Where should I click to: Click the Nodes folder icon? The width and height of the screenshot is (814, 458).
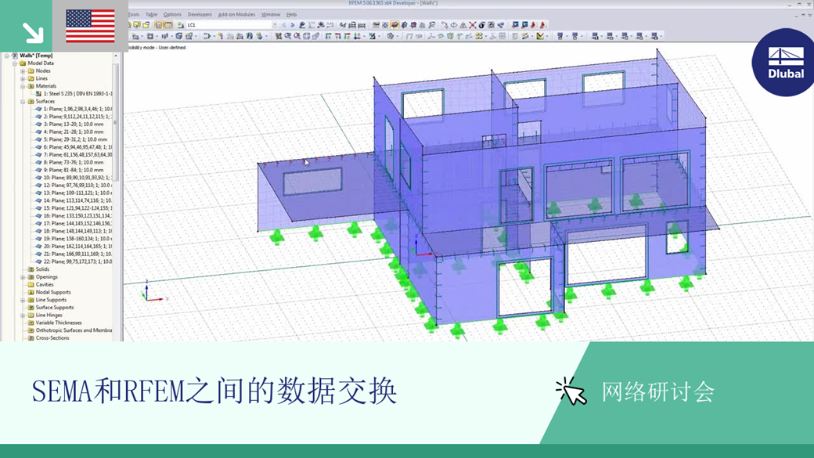pos(31,71)
